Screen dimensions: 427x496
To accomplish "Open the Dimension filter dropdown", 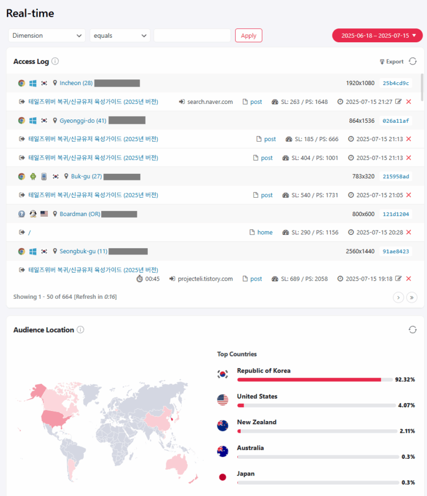I will 47,36.
